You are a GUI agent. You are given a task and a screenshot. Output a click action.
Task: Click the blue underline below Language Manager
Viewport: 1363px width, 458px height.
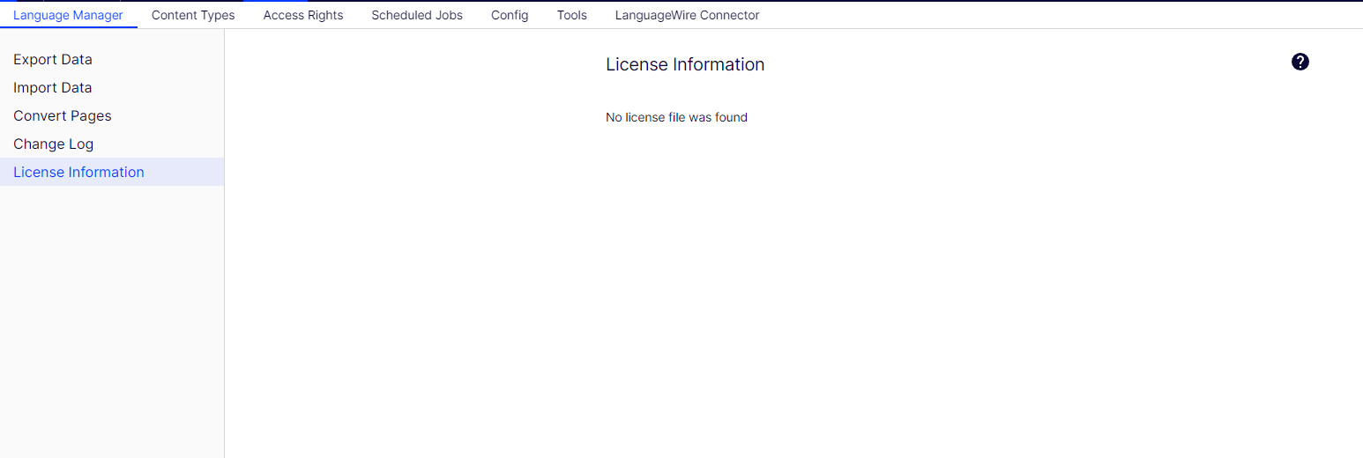point(68,27)
